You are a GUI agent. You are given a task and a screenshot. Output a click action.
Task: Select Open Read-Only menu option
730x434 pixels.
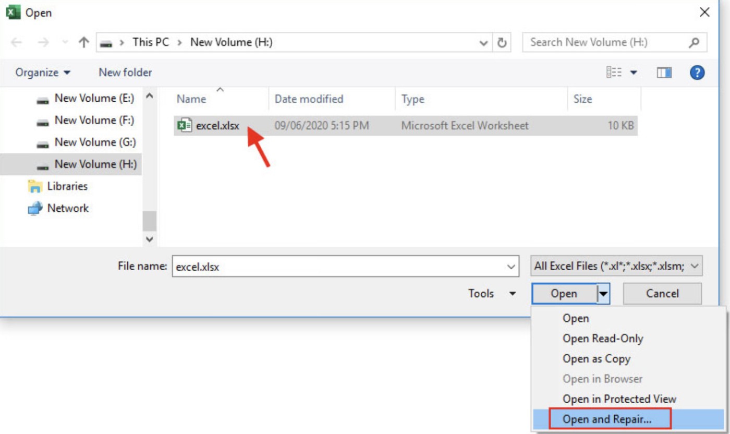[603, 339]
